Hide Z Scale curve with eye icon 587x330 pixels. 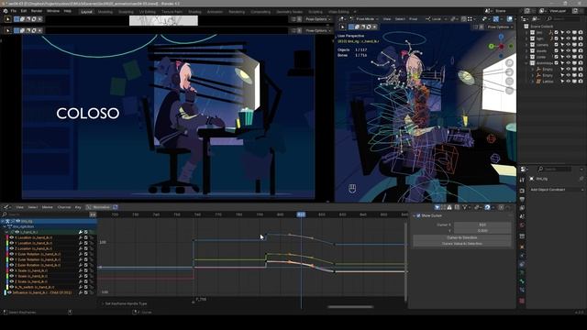click(x=11, y=281)
